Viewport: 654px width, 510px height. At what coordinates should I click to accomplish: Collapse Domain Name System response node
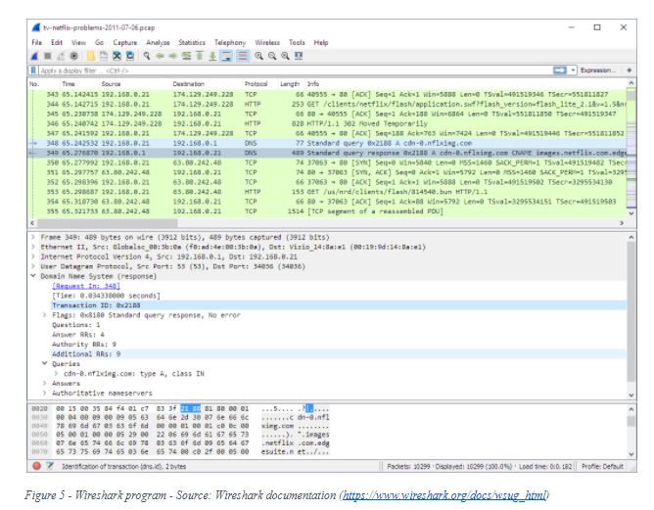coord(33,276)
